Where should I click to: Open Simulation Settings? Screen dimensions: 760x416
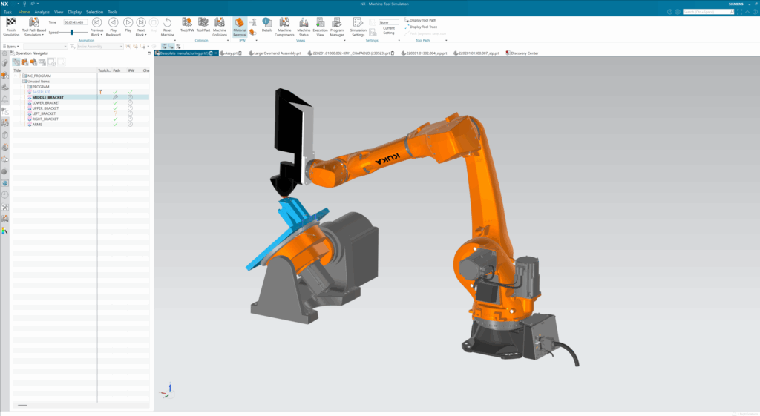pyautogui.click(x=358, y=27)
